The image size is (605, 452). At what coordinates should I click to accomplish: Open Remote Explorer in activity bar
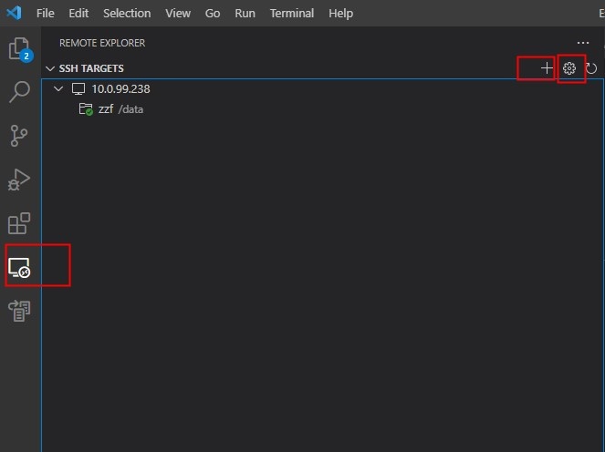(x=19, y=267)
